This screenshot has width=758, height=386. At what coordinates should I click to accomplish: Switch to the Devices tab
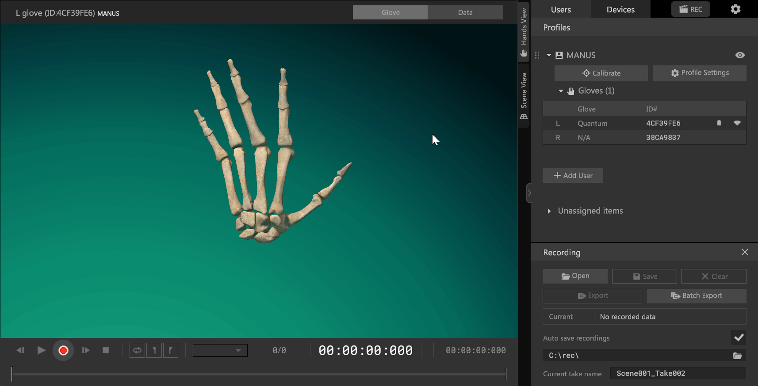pos(620,10)
